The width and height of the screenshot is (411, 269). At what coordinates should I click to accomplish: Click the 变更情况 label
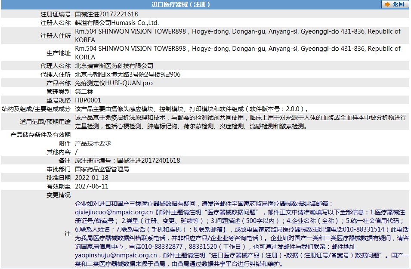(x=59, y=195)
